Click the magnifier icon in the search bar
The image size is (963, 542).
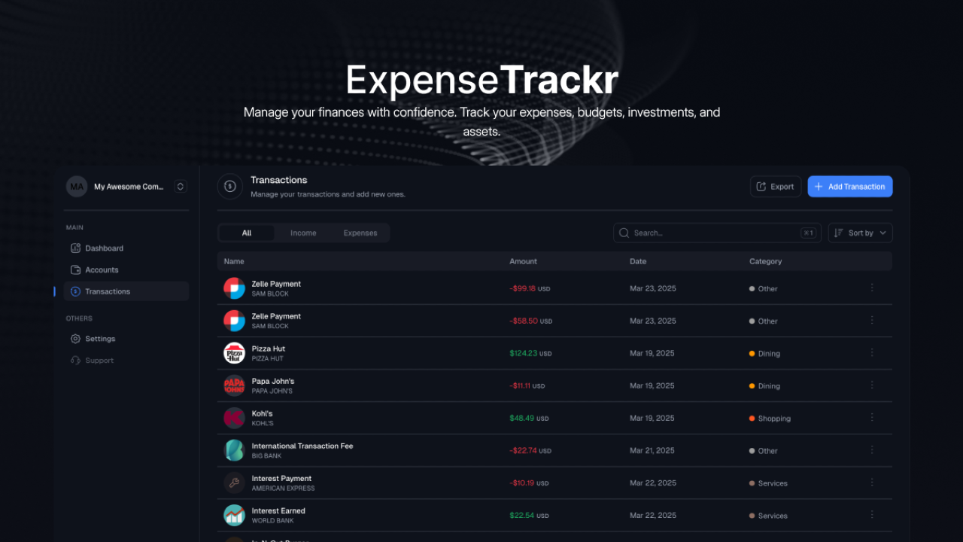pyautogui.click(x=624, y=233)
